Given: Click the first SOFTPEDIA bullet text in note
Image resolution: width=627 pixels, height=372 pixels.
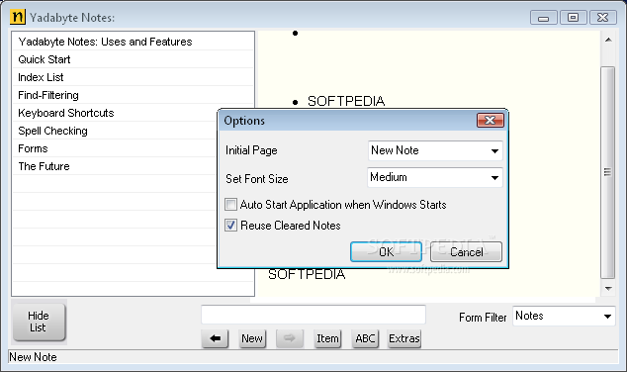Looking at the screenshot, I should [x=346, y=101].
